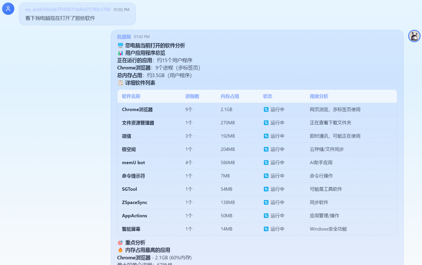This screenshot has width=422, height=265.
Task: Click the 可能是工具软件 description
Action: [326, 189]
